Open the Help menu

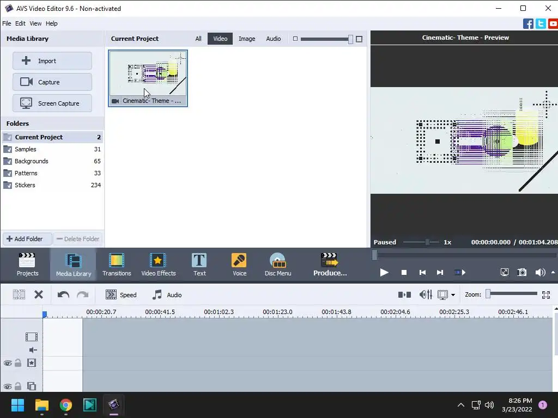click(51, 23)
